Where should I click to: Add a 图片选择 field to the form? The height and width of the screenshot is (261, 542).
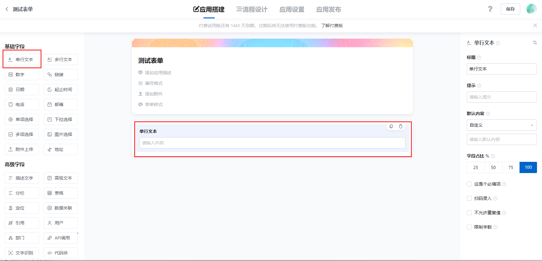click(x=61, y=134)
